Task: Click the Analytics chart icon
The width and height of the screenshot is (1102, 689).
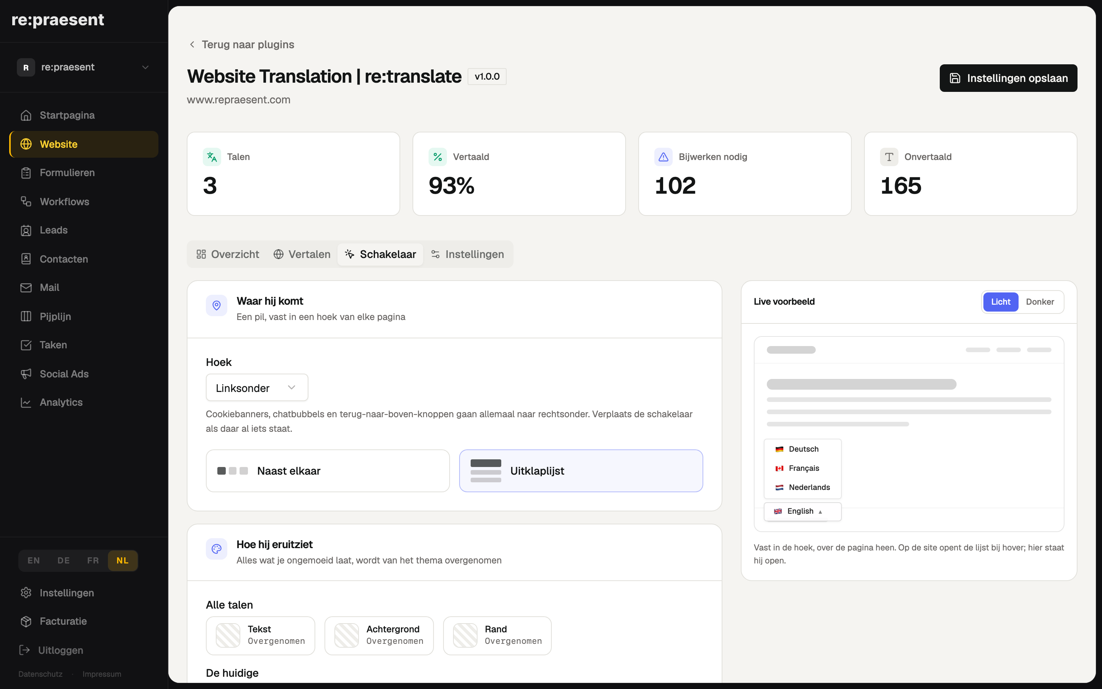Action: pyautogui.click(x=26, y=402)
